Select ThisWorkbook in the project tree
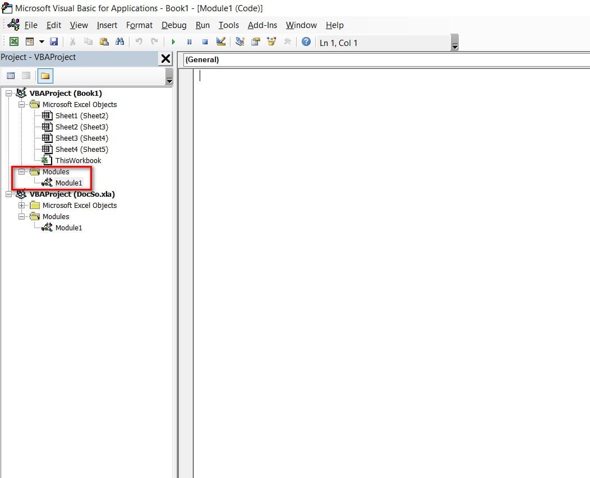590x478 pixels. click(78, 161)
